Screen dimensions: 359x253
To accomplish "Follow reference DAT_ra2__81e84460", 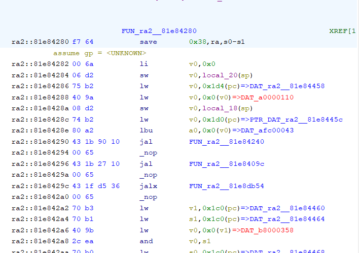I will pyautogui.click(x=287, y=208).
